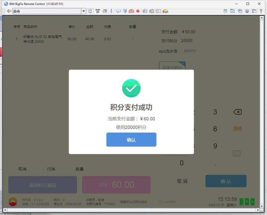Screen dimensions: 267x215
Task: Open the 活动 combo box field
Action: [46, 11]
